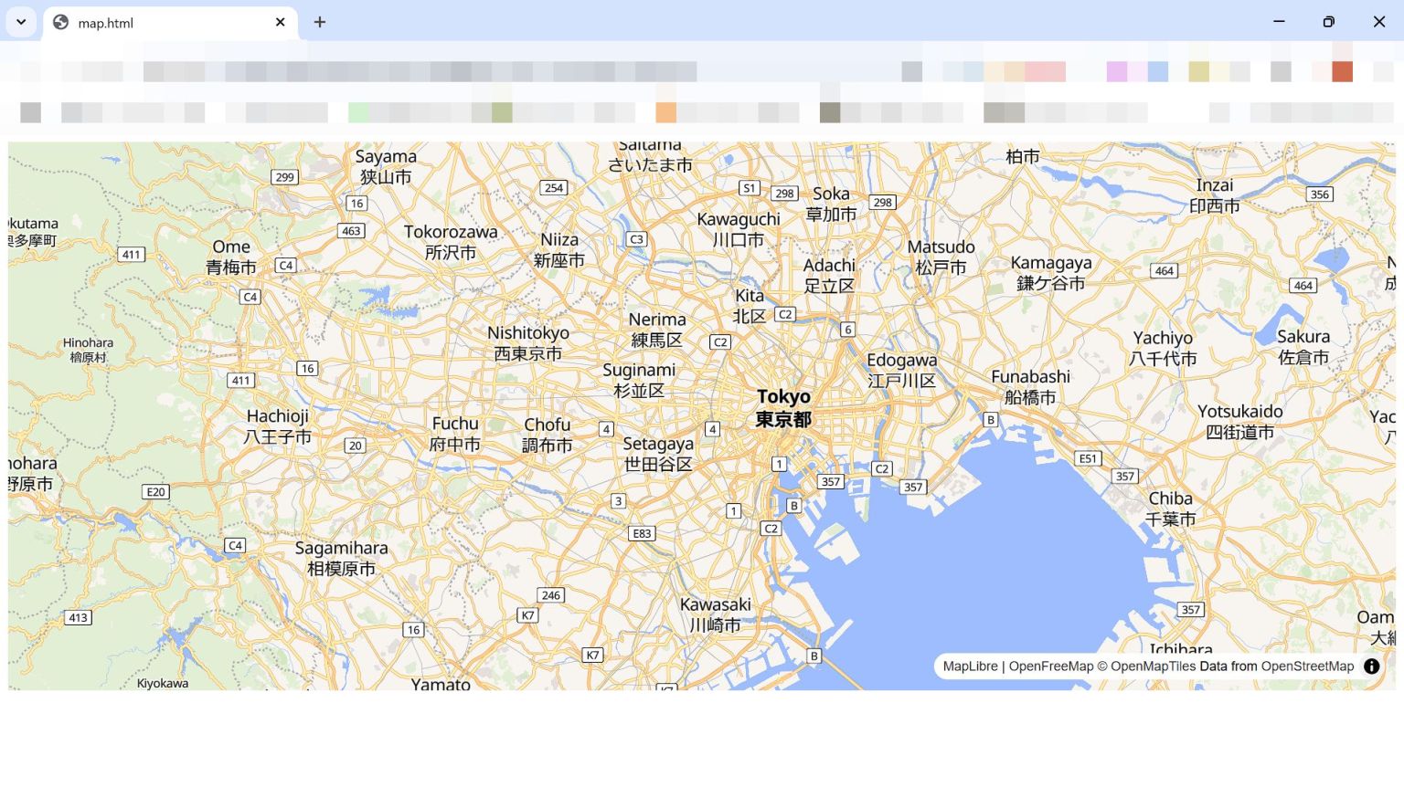Click the K7 route shield near Yamato
Image resolution: width=1404 pixels, height=787 pixels.
pyautogui.click(x=592, y=655)
